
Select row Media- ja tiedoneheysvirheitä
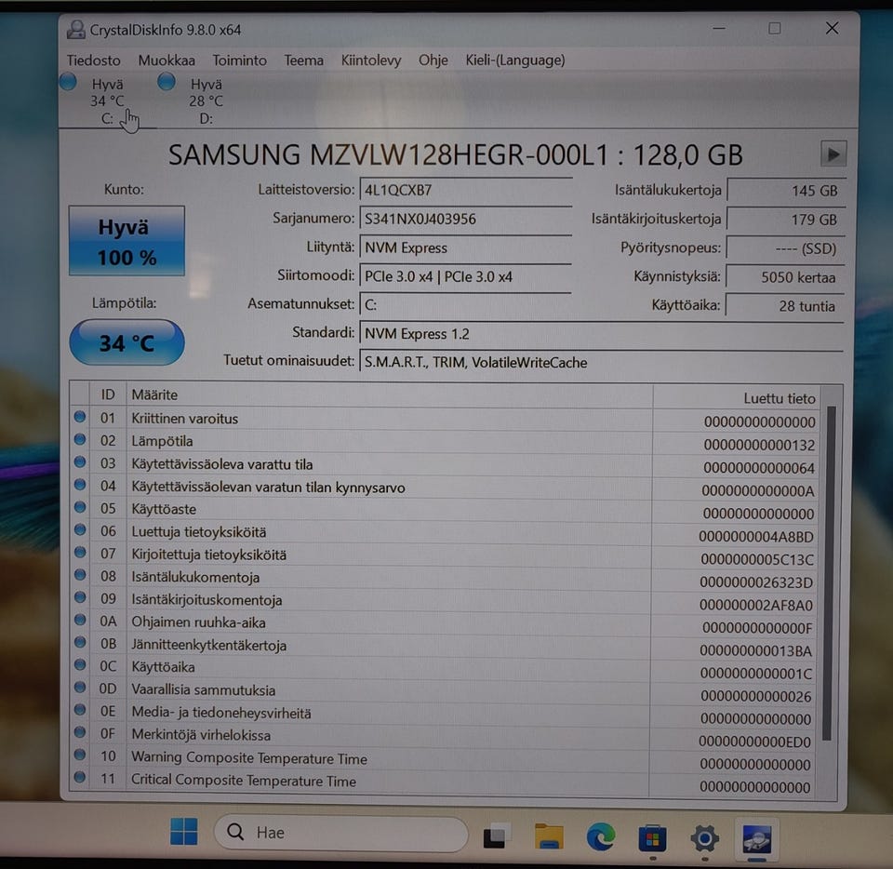[445, 714]
